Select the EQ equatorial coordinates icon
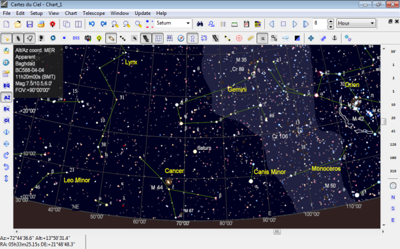The image size is (400, 249). pyautogui.click(x=6, y=86)
